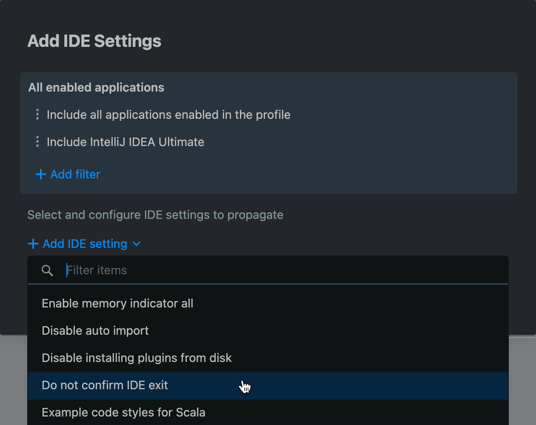Click "Add filter" to add a new filter
Screen dimensions: 536x425
pyautogui.click(x=75, y=174)
